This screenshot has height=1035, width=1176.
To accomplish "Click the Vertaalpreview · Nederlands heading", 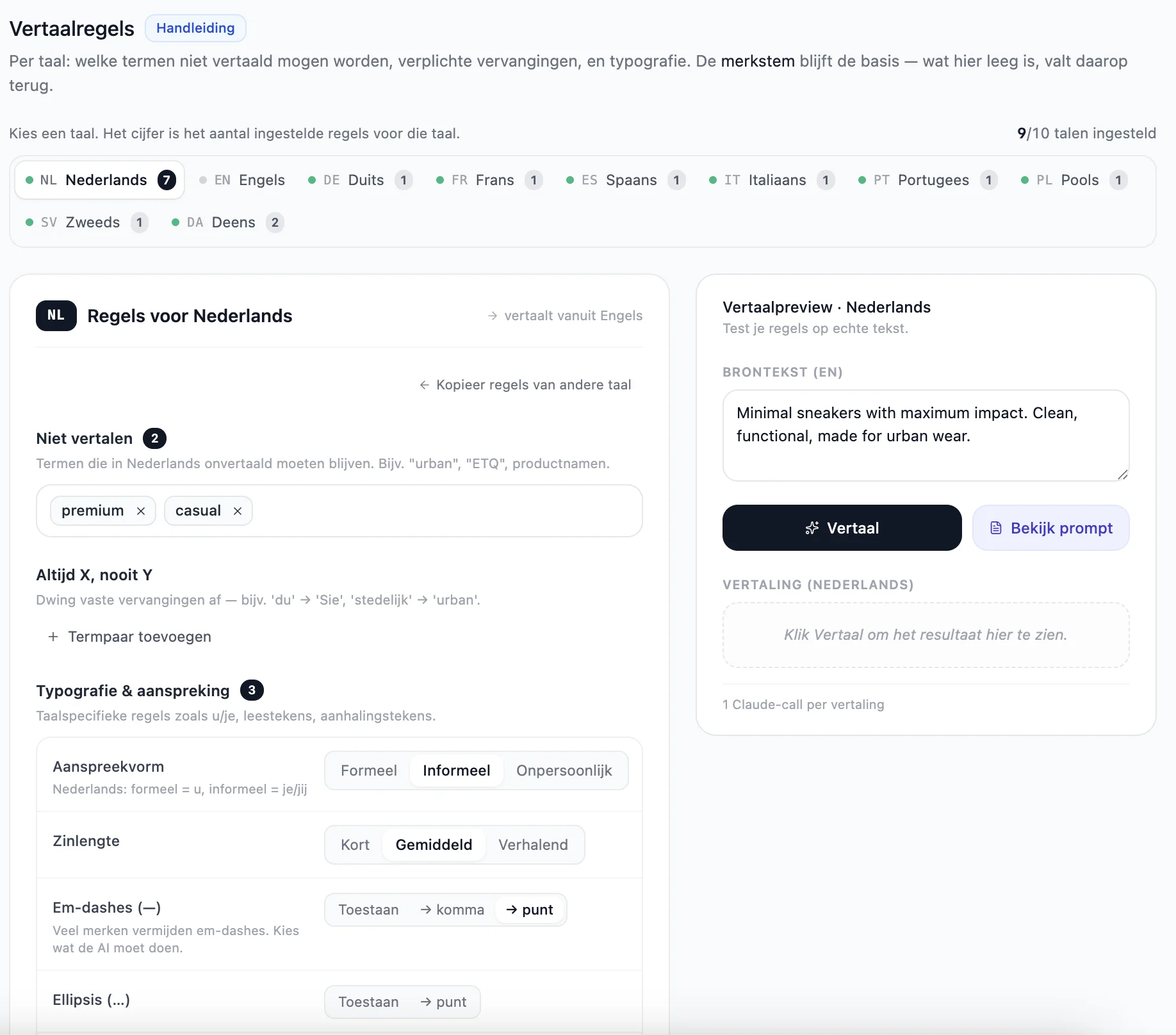I will (826, 307).
